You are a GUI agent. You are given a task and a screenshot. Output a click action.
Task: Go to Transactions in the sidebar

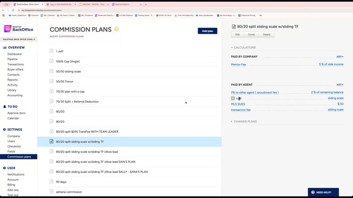(16, 64)
